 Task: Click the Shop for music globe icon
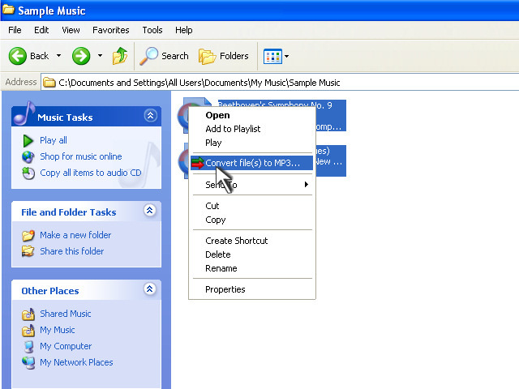tap(28, 156)
